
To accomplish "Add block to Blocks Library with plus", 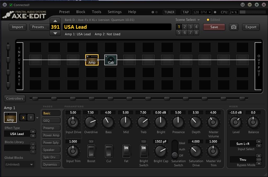I will (33, 148).
